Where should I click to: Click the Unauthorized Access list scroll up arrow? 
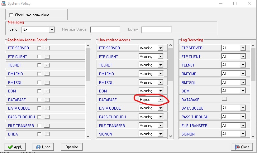click(x=171, y=46)
